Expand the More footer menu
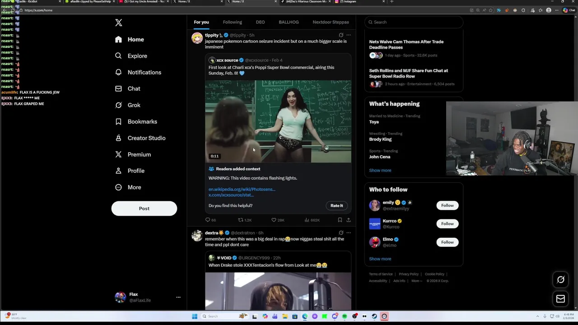 pyautogui.click(x=417, y=281)
